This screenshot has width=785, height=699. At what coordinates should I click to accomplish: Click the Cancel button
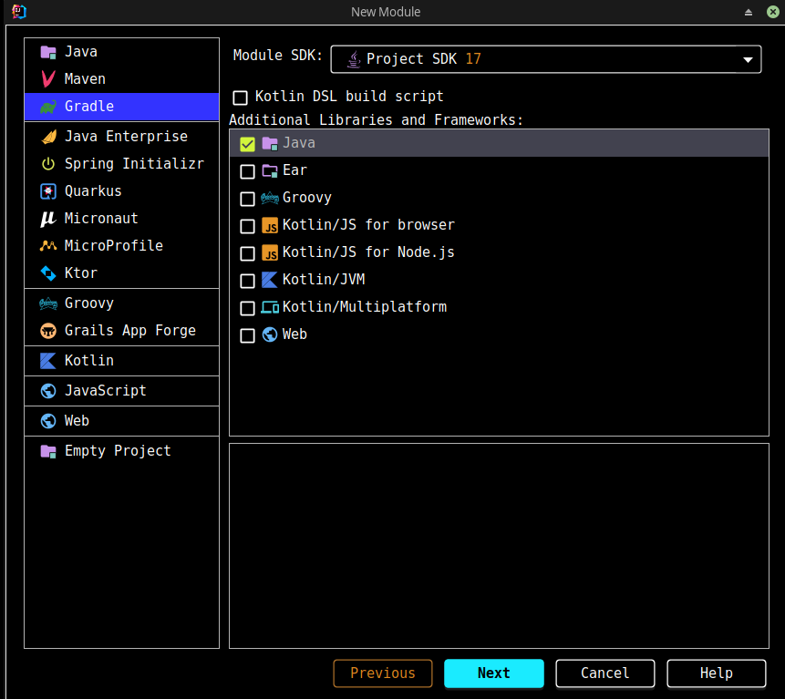coord(604,673)
